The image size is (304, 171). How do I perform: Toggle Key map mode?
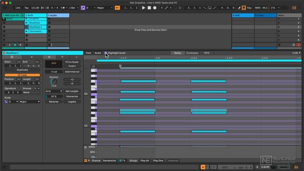(x=249, y=8)
